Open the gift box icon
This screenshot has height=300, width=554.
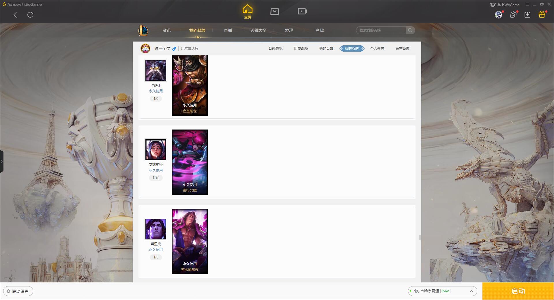coord(542,15)
